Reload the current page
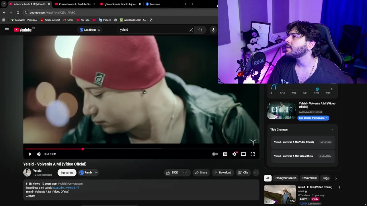This screenshot has width=367, height=206. coord(18,13)
